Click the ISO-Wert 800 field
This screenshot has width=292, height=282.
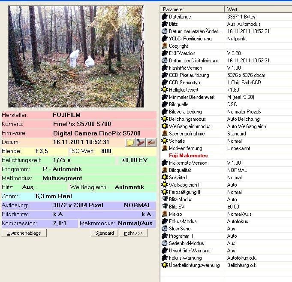(106, 151)
